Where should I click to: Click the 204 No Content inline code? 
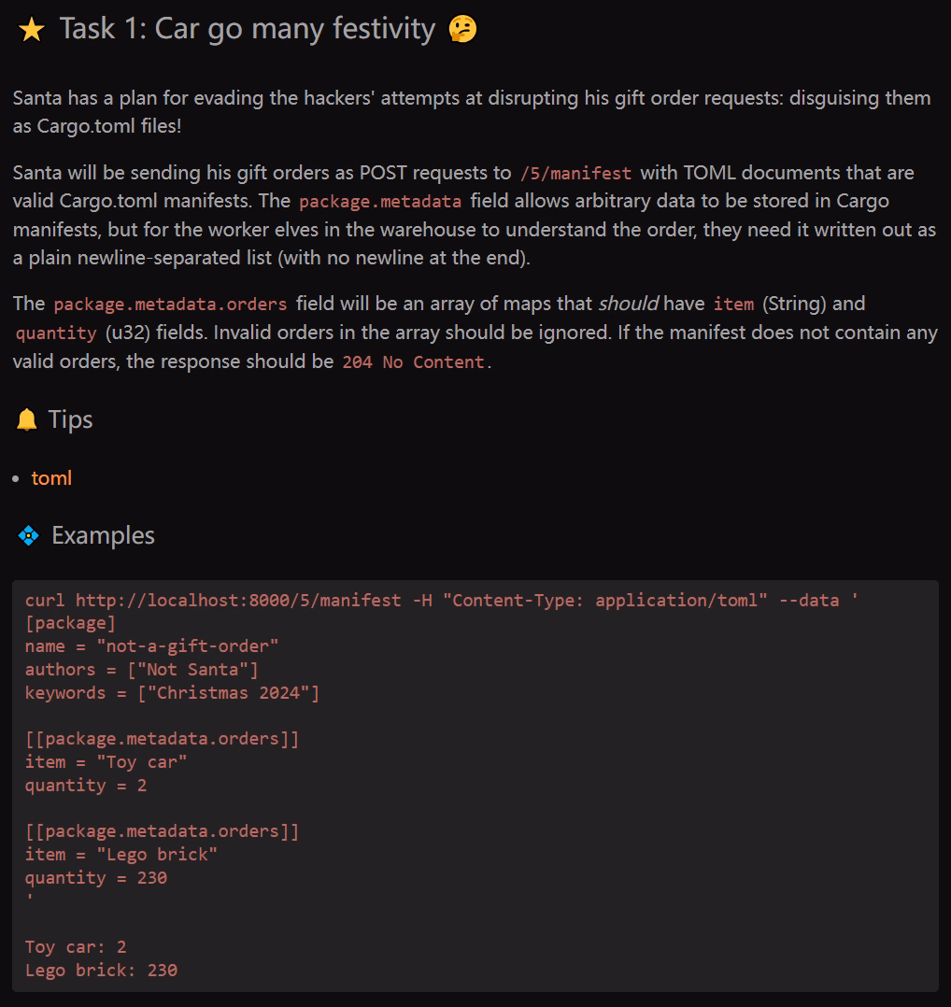coord(414,362)
